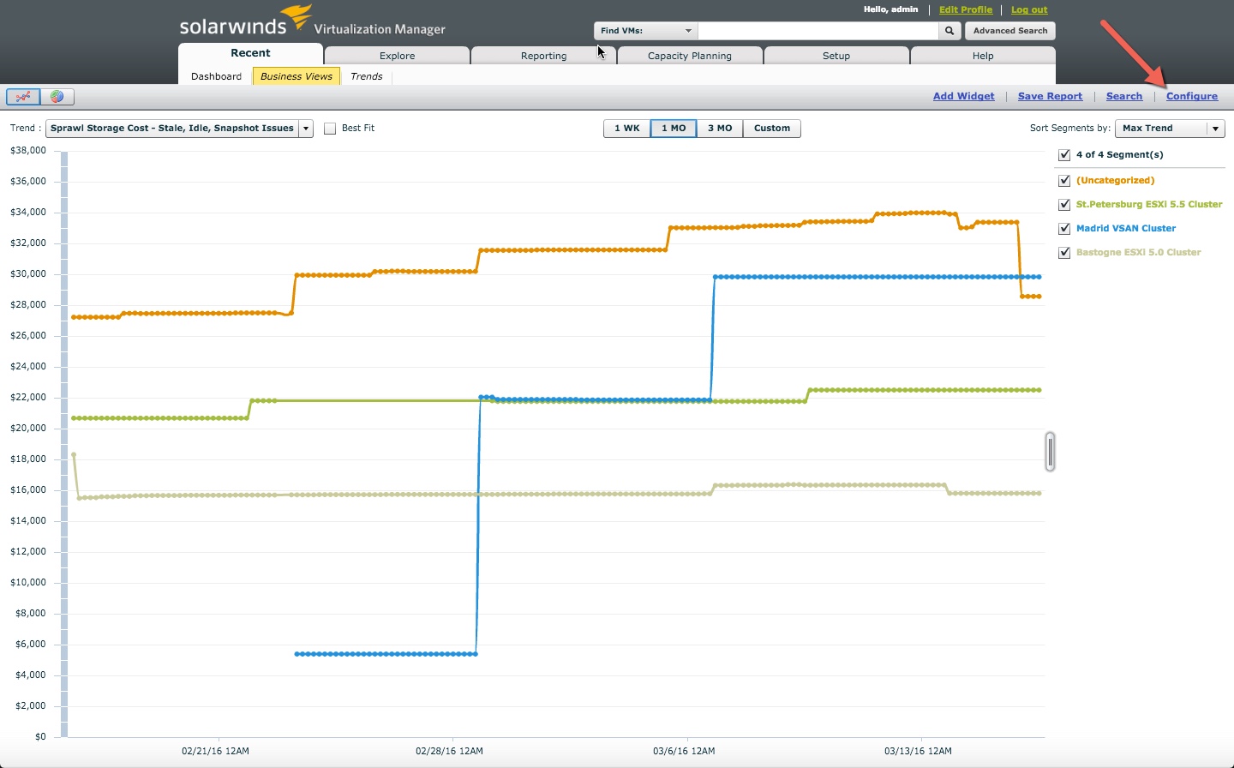Uncheck Bastogne ESXi 5.0 Cluster checkbox
Image resolution: width=1234 pixels, height=768 pixels.
point(1064,253)
